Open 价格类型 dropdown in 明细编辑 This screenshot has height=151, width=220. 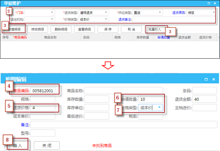click(159, 107)
